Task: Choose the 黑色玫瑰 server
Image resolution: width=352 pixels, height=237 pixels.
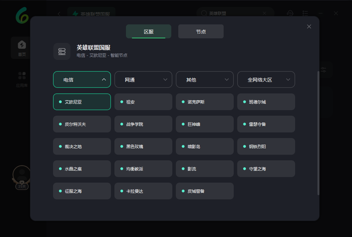Action: click(143, 146)
